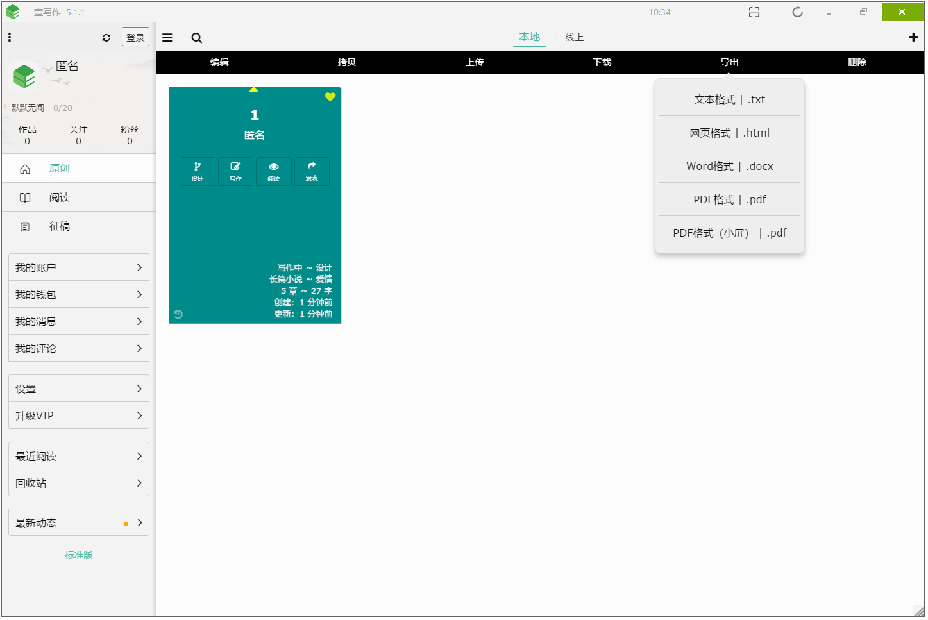Click 编辑 in the black action bar

219,62
